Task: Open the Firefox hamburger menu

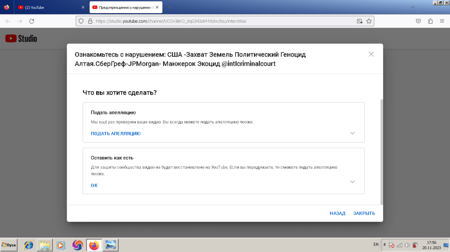Action: click(442, 21)
